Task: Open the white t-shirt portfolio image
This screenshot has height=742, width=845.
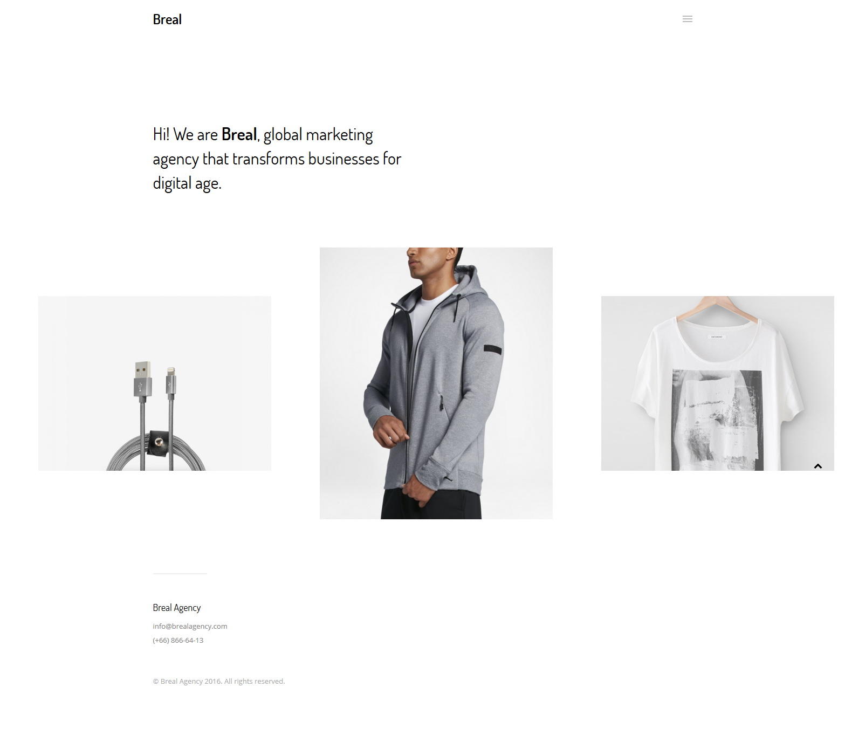Action: point(718,383)
